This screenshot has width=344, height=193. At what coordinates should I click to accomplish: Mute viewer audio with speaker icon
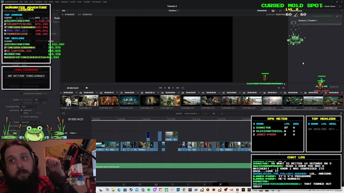pyautogui.click(x=87, y=88)
